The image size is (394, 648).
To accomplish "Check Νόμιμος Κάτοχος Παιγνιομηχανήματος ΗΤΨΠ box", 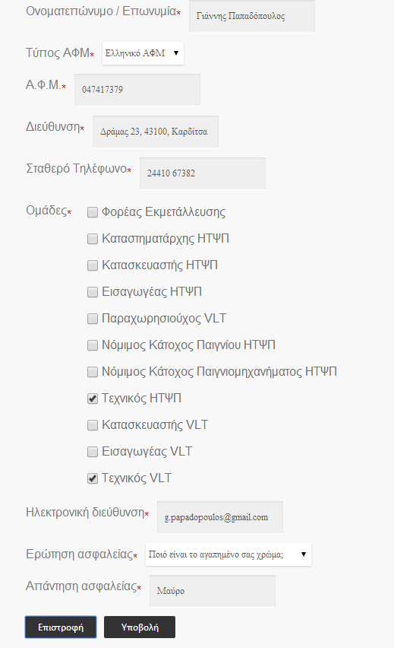I will coord(93,372).
